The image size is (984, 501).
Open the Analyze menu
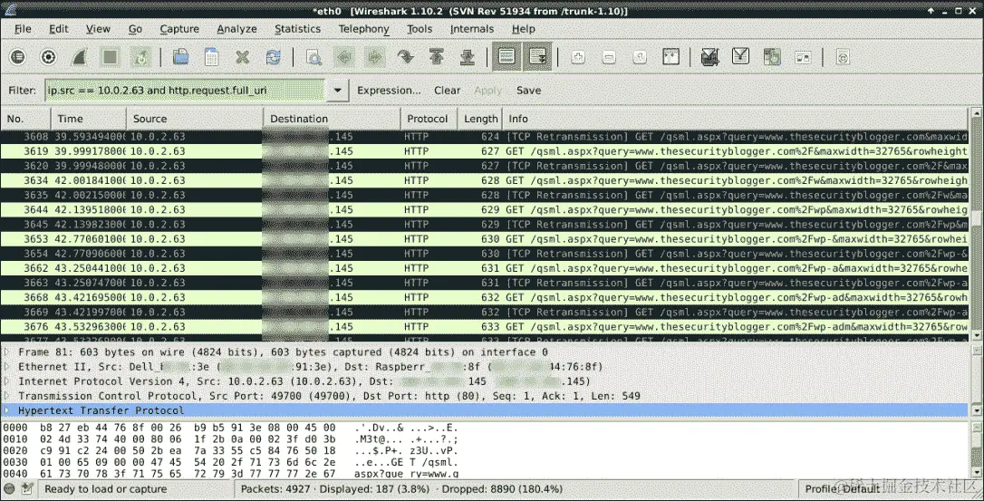pos(236,29)
